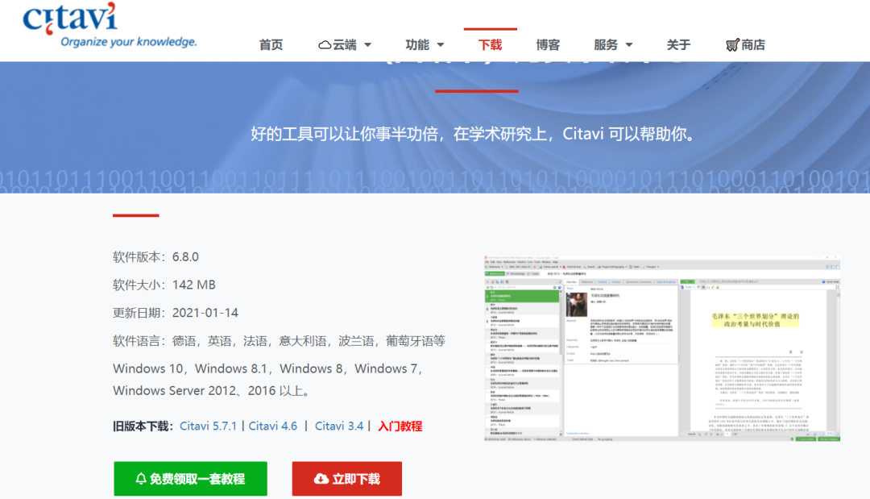Screen dimensions: 870x499
Task: Expand the 服务 dropdown arrow
Action: point(628,45)
